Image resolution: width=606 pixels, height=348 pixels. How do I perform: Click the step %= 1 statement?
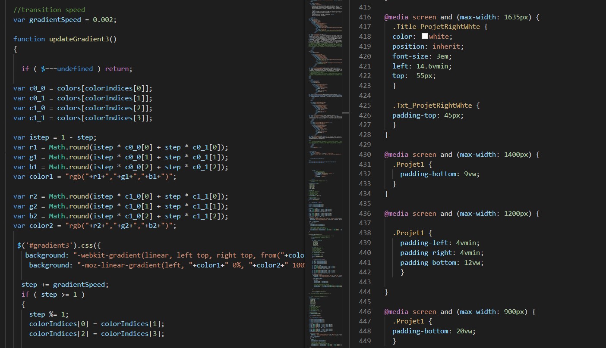click(x=49, y=314)
